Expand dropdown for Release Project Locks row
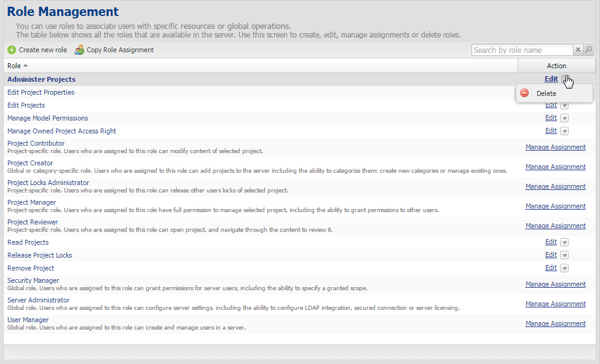The image size is (600, 364). coord(564,255)
